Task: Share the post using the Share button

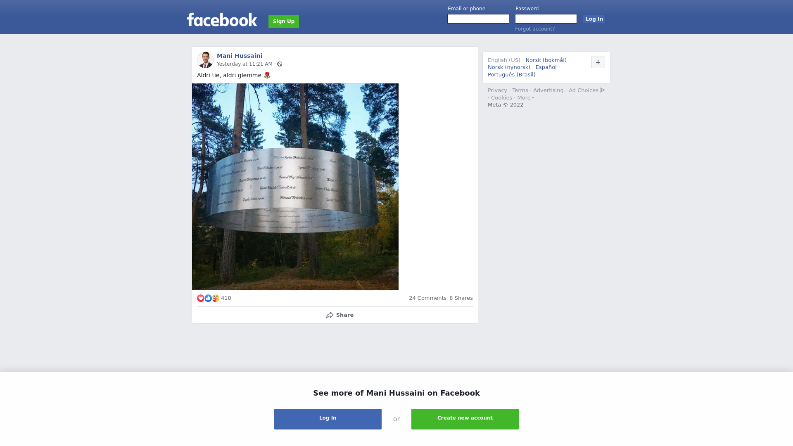Action: coord(340,315)
